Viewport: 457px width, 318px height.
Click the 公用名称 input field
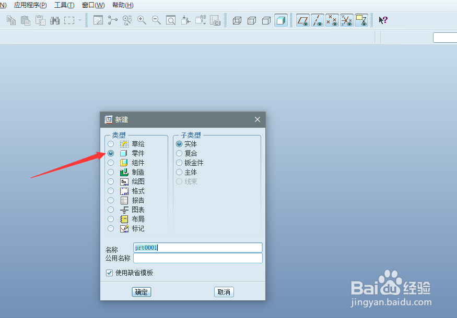[197, 258]
